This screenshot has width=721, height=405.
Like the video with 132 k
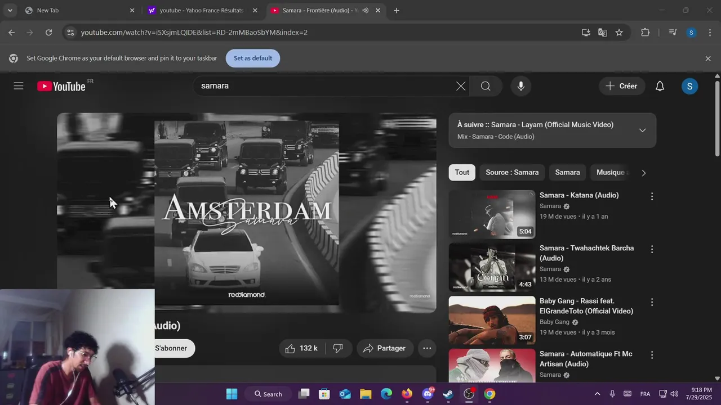301,348
